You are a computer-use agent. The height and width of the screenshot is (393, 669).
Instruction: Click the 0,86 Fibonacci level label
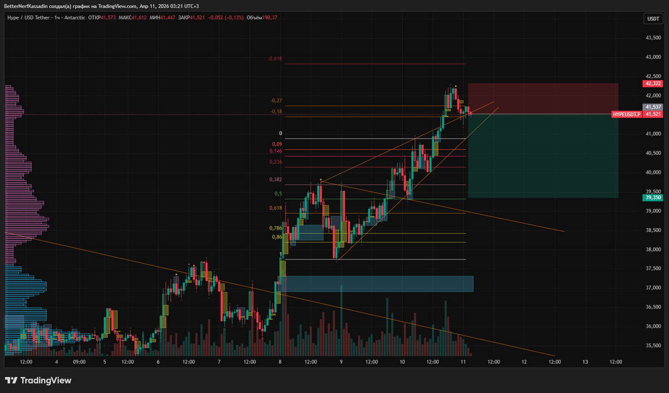coord(277,237)
